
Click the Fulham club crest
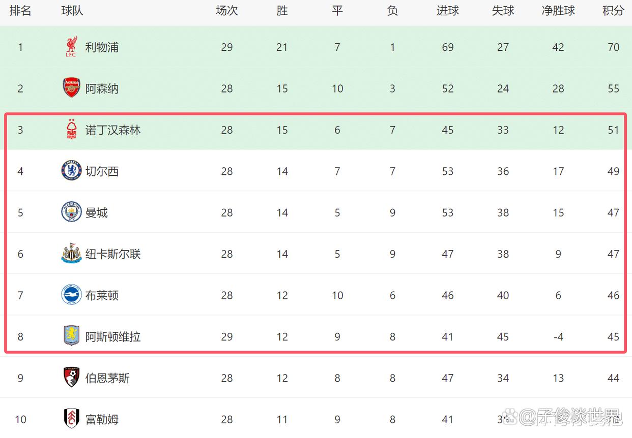[71, 419]
